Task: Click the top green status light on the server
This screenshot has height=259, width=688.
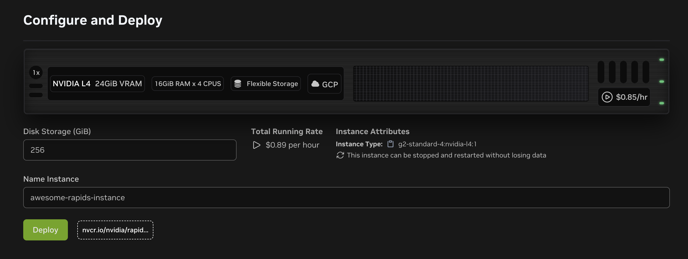Action: [x=661, y=59]
